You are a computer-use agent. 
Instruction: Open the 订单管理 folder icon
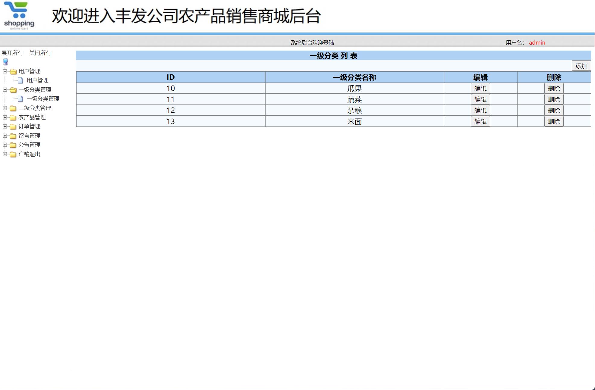tap(13, 126)
